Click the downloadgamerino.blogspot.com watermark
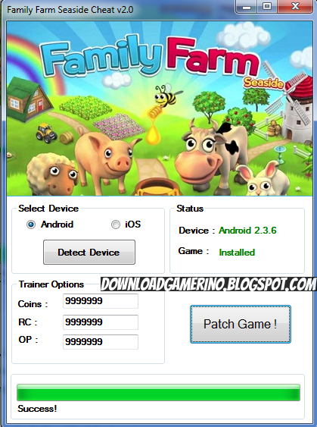The image size is (317, 427). pos(208,284)
